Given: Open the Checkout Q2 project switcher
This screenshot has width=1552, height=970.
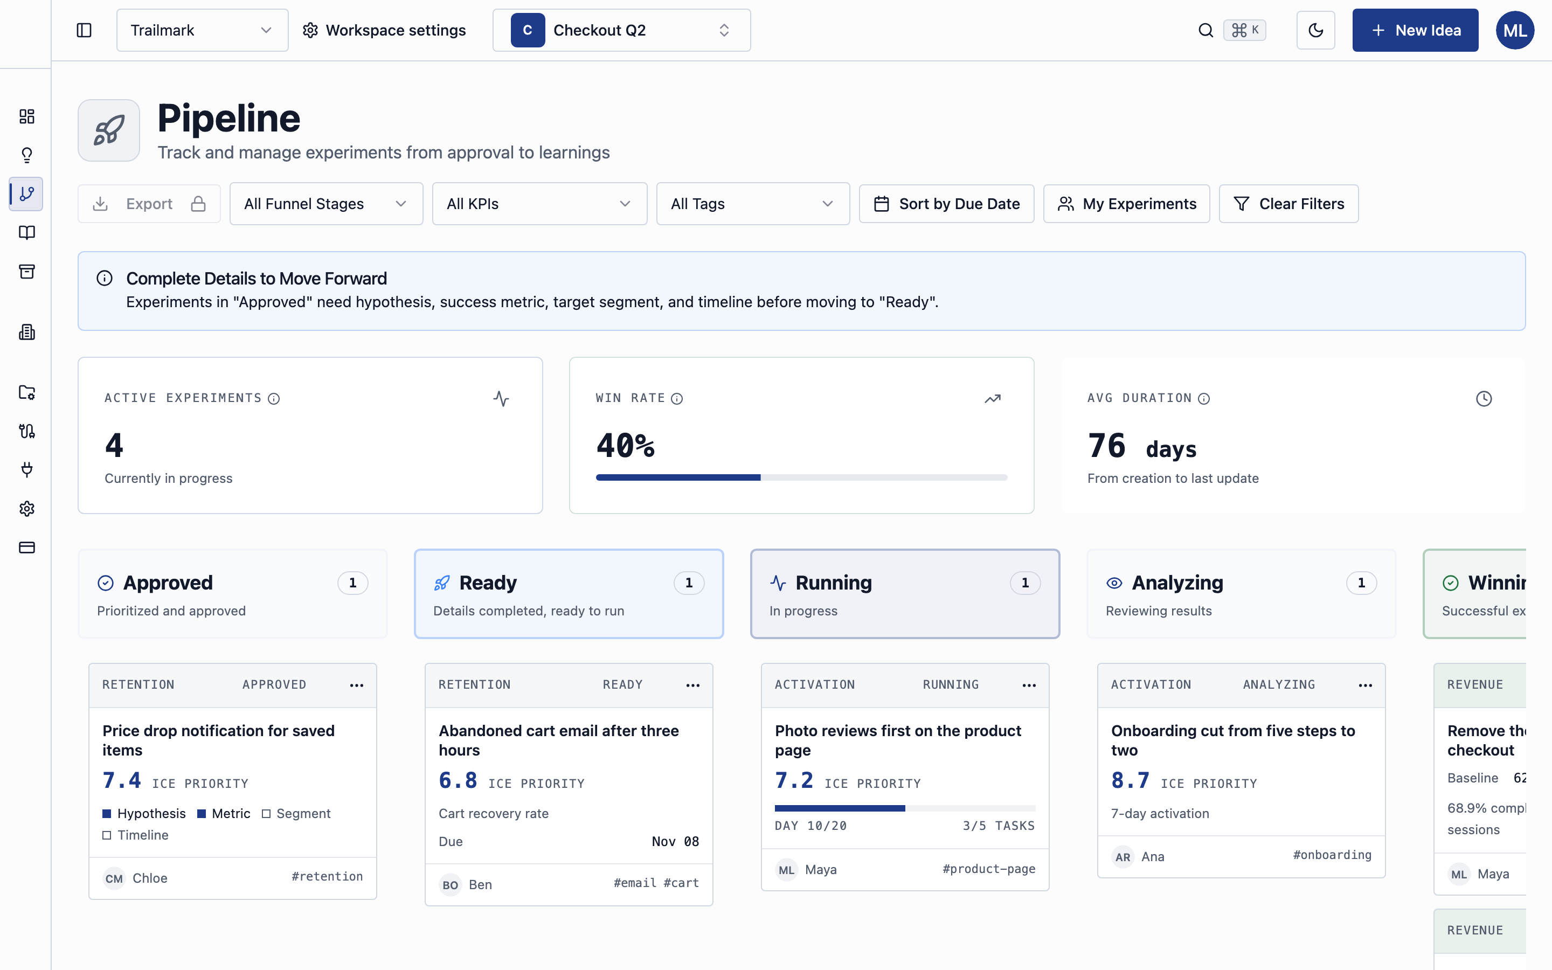Looking at the screenshot, I should (x=621, y=30).
